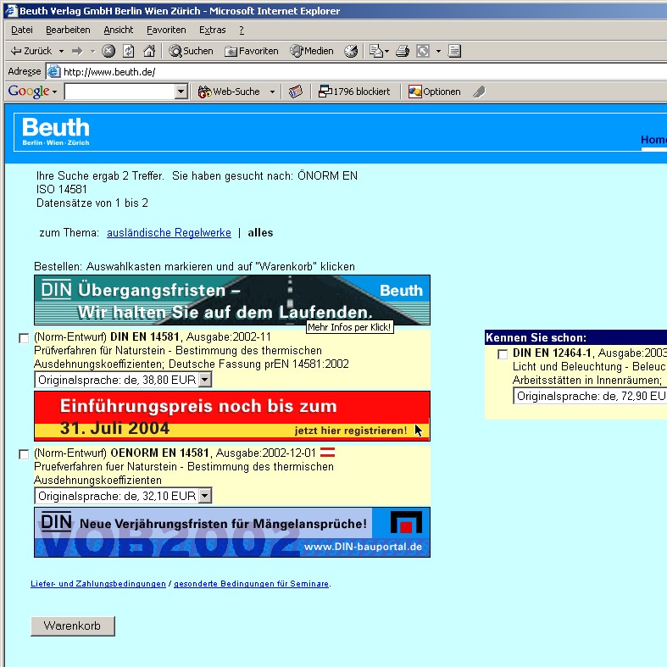
Task: Open the Google search box dropdown arrow
Action: pos(181,92)
